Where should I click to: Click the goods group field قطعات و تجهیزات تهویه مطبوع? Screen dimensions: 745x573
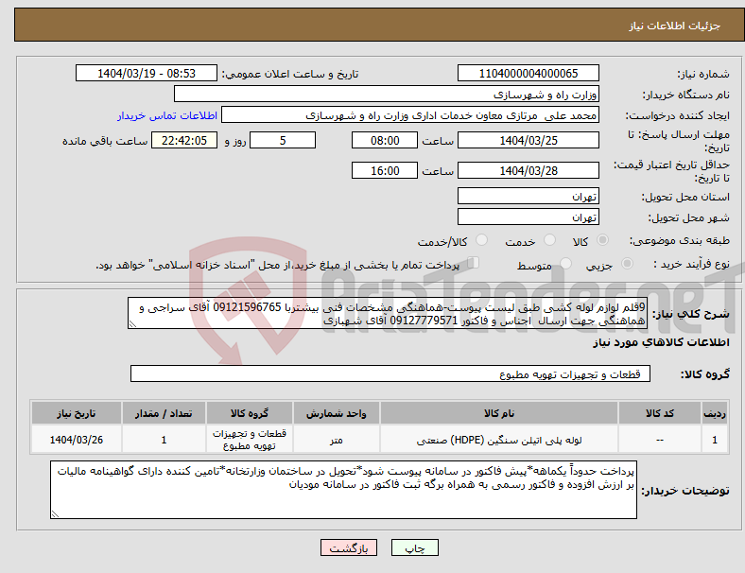(x=390, y=373)
